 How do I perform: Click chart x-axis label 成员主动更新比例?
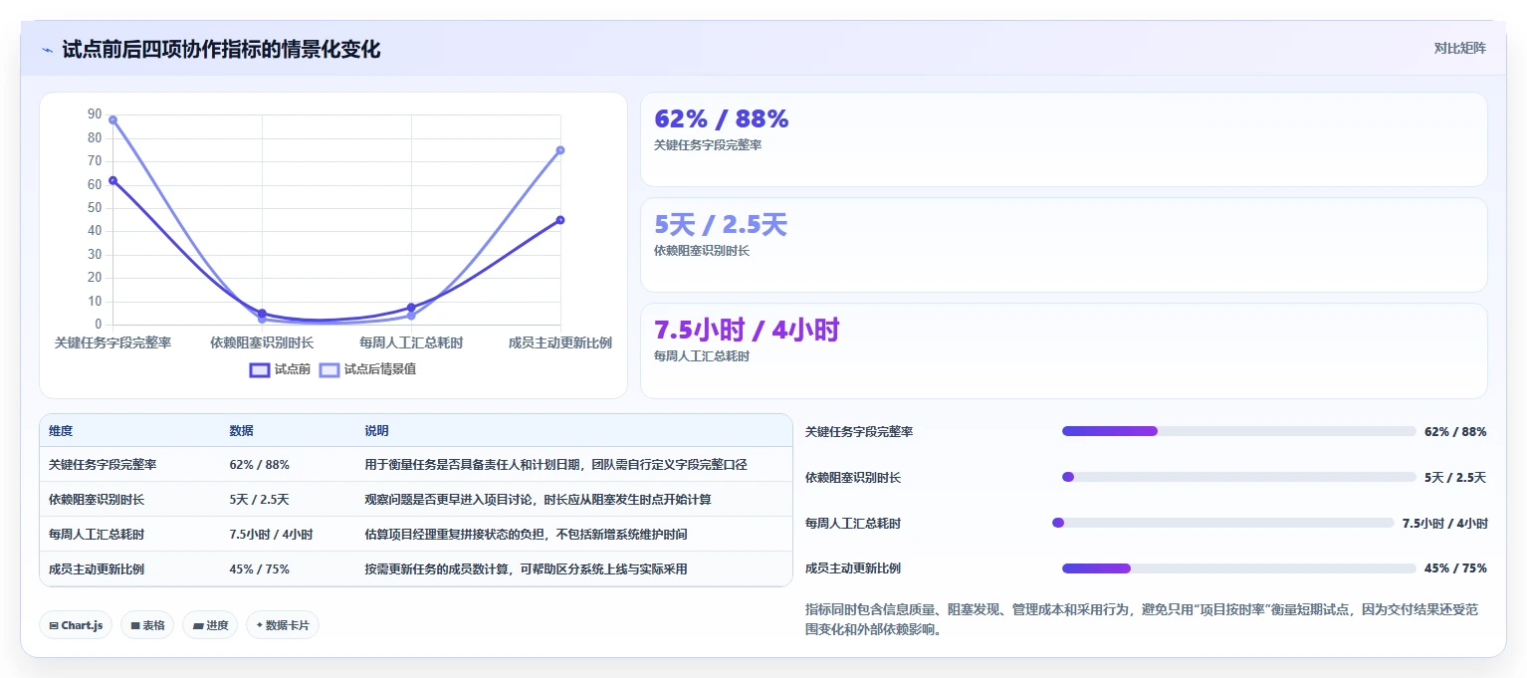point(560,342)
